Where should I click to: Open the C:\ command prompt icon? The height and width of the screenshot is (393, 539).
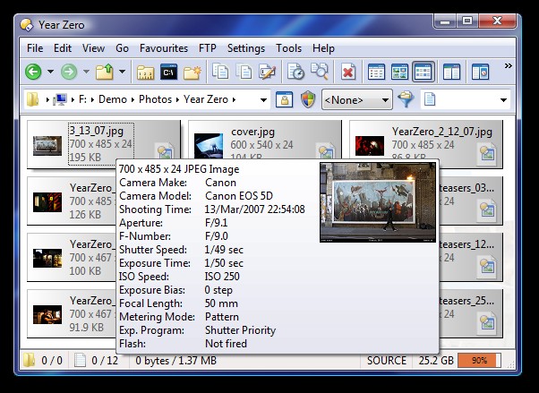(168, 73)
